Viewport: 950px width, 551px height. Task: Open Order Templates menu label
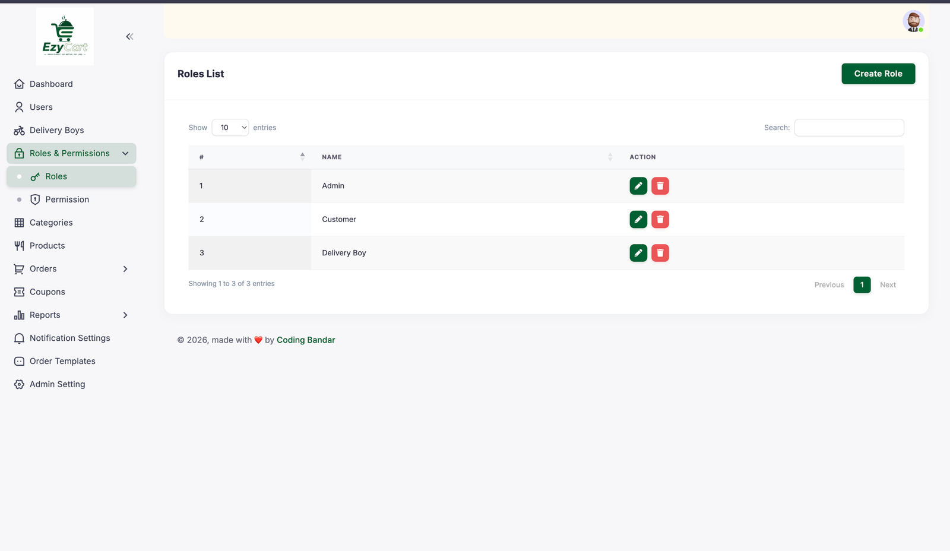(x=62, y=362)
